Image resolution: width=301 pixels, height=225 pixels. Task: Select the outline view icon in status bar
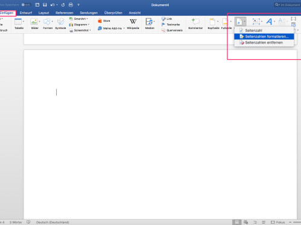click(255, 222)
